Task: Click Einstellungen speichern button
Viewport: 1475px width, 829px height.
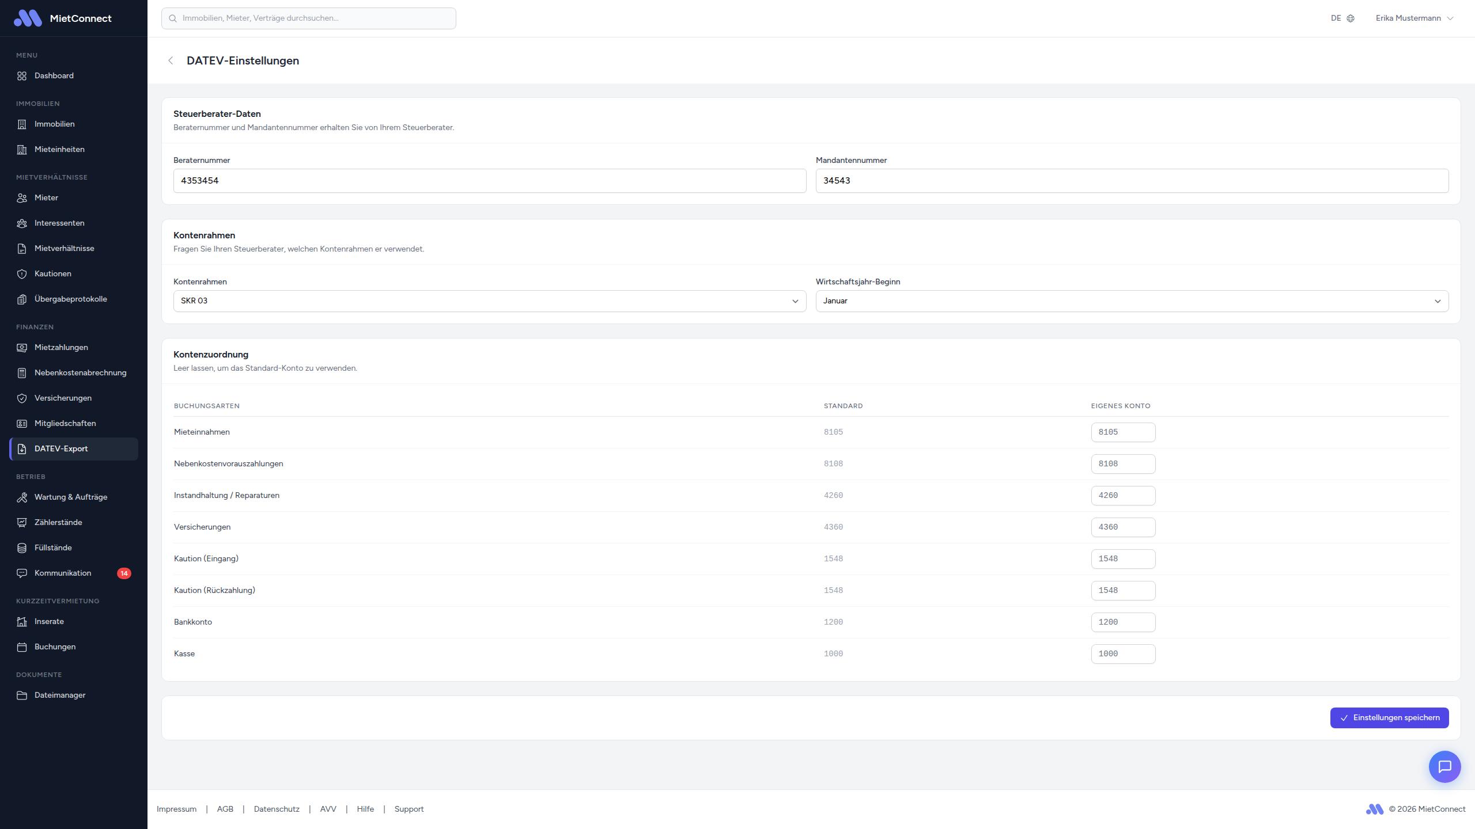Action: pyautogui.click(x=1389, y=718)
